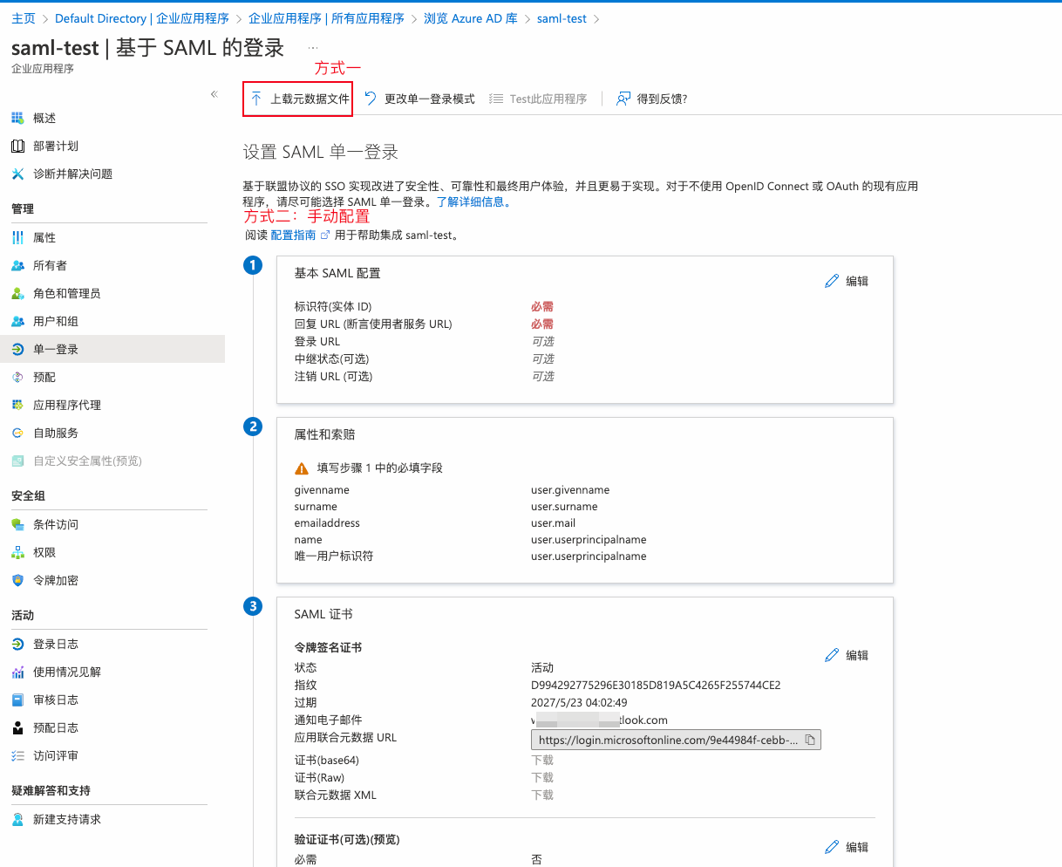Click Test此应用程序 toolbar item

click(x=538, y=99)
